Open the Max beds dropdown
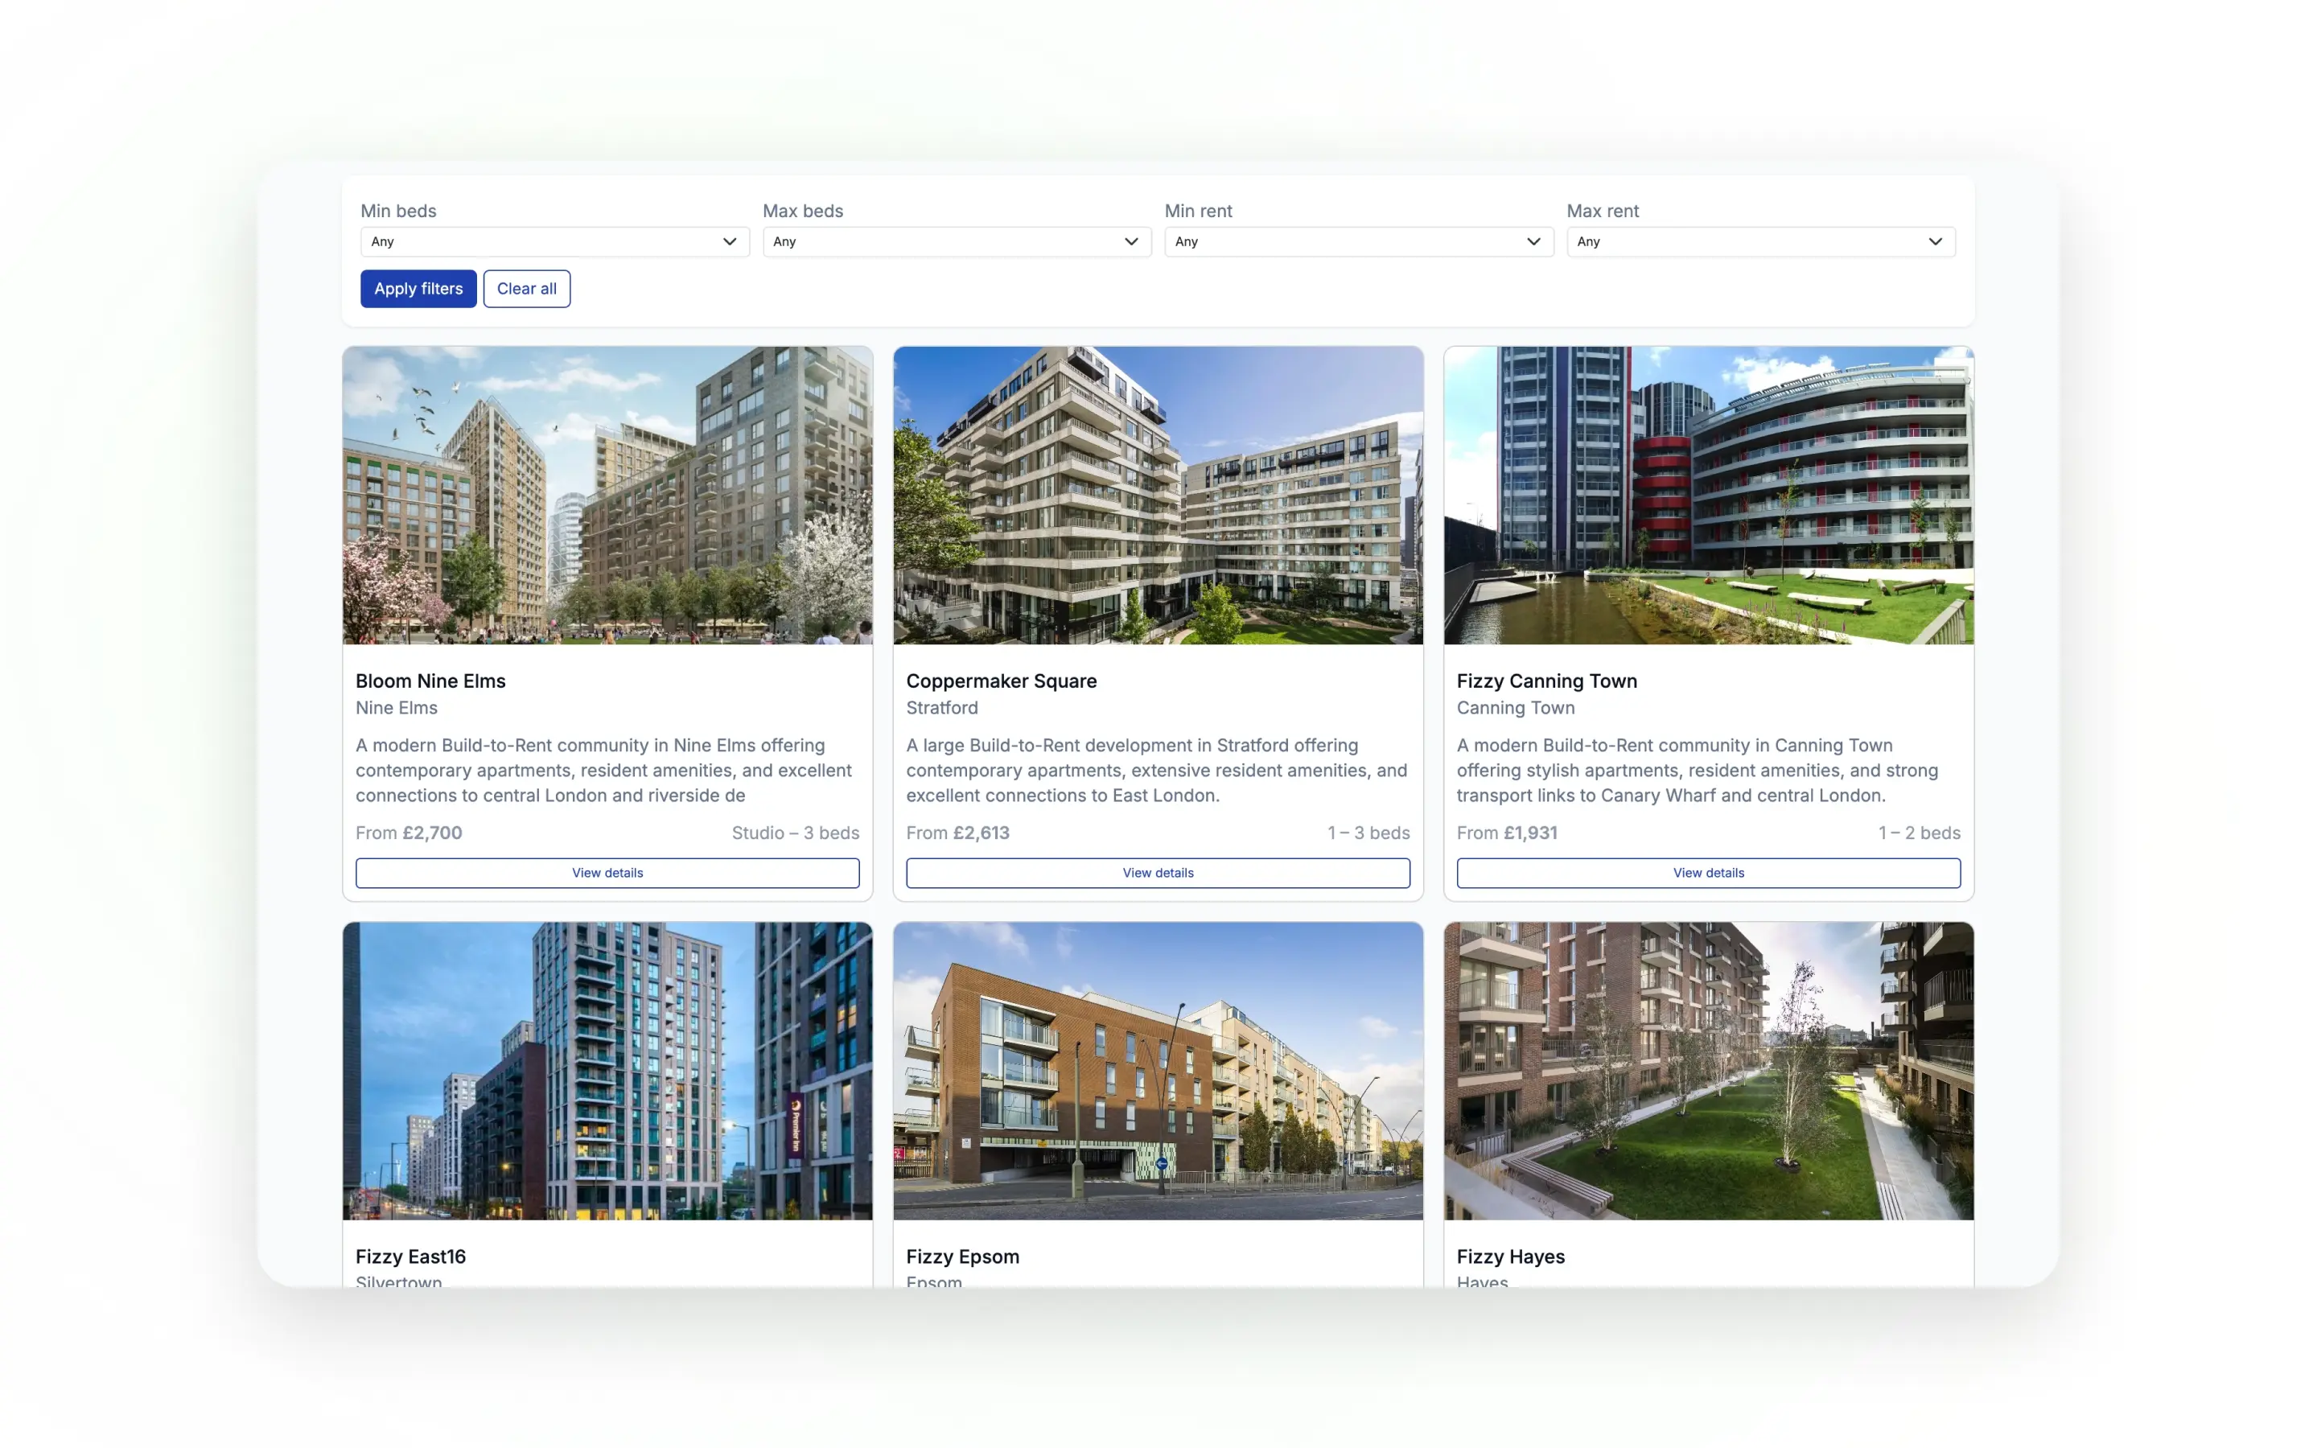 [956, 241]
